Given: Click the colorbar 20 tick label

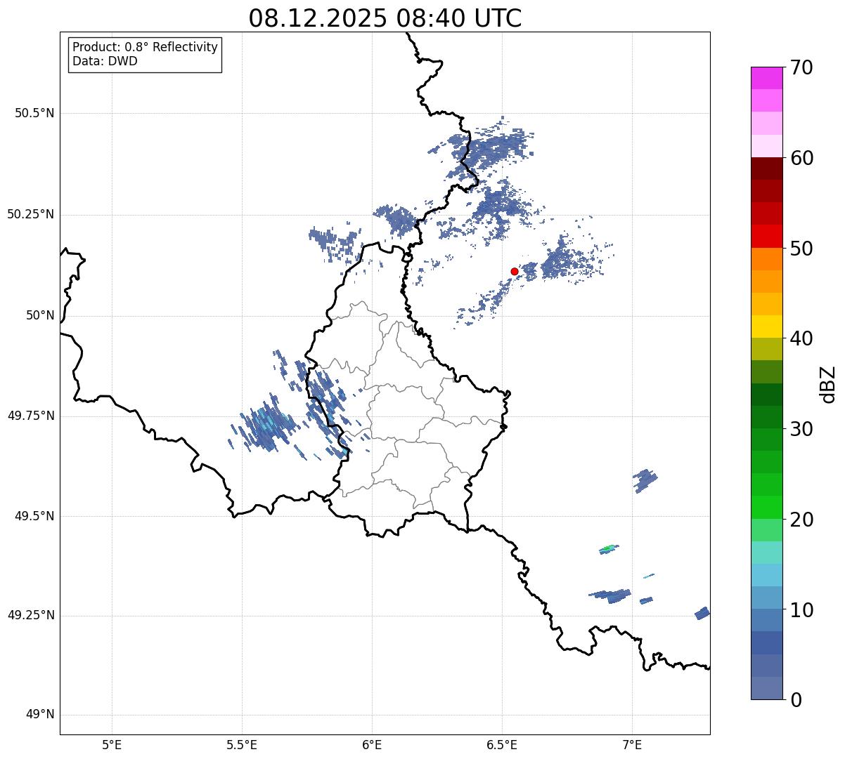Looking at the screenshot, I should click(801, 520).
